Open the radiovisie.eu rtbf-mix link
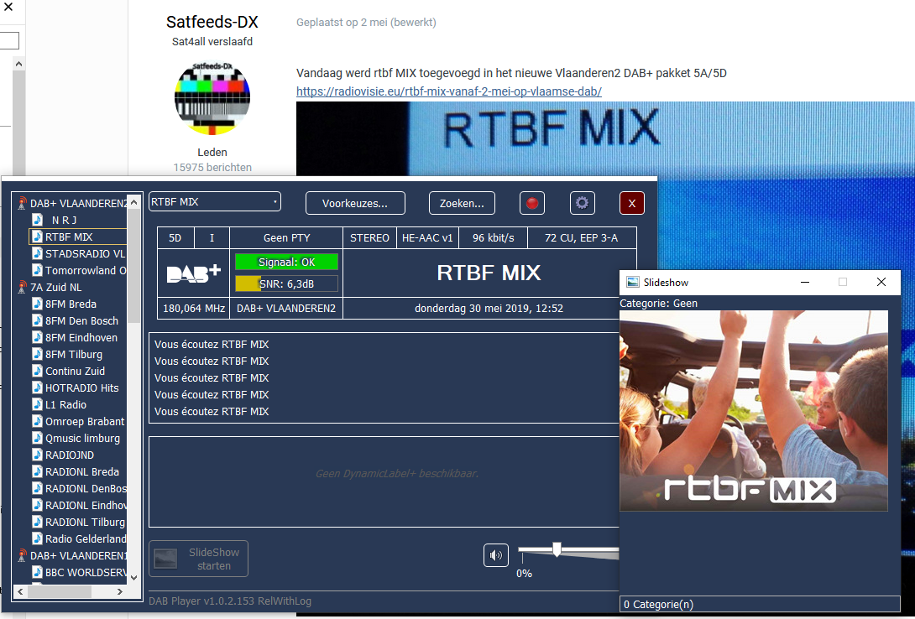 449,91
